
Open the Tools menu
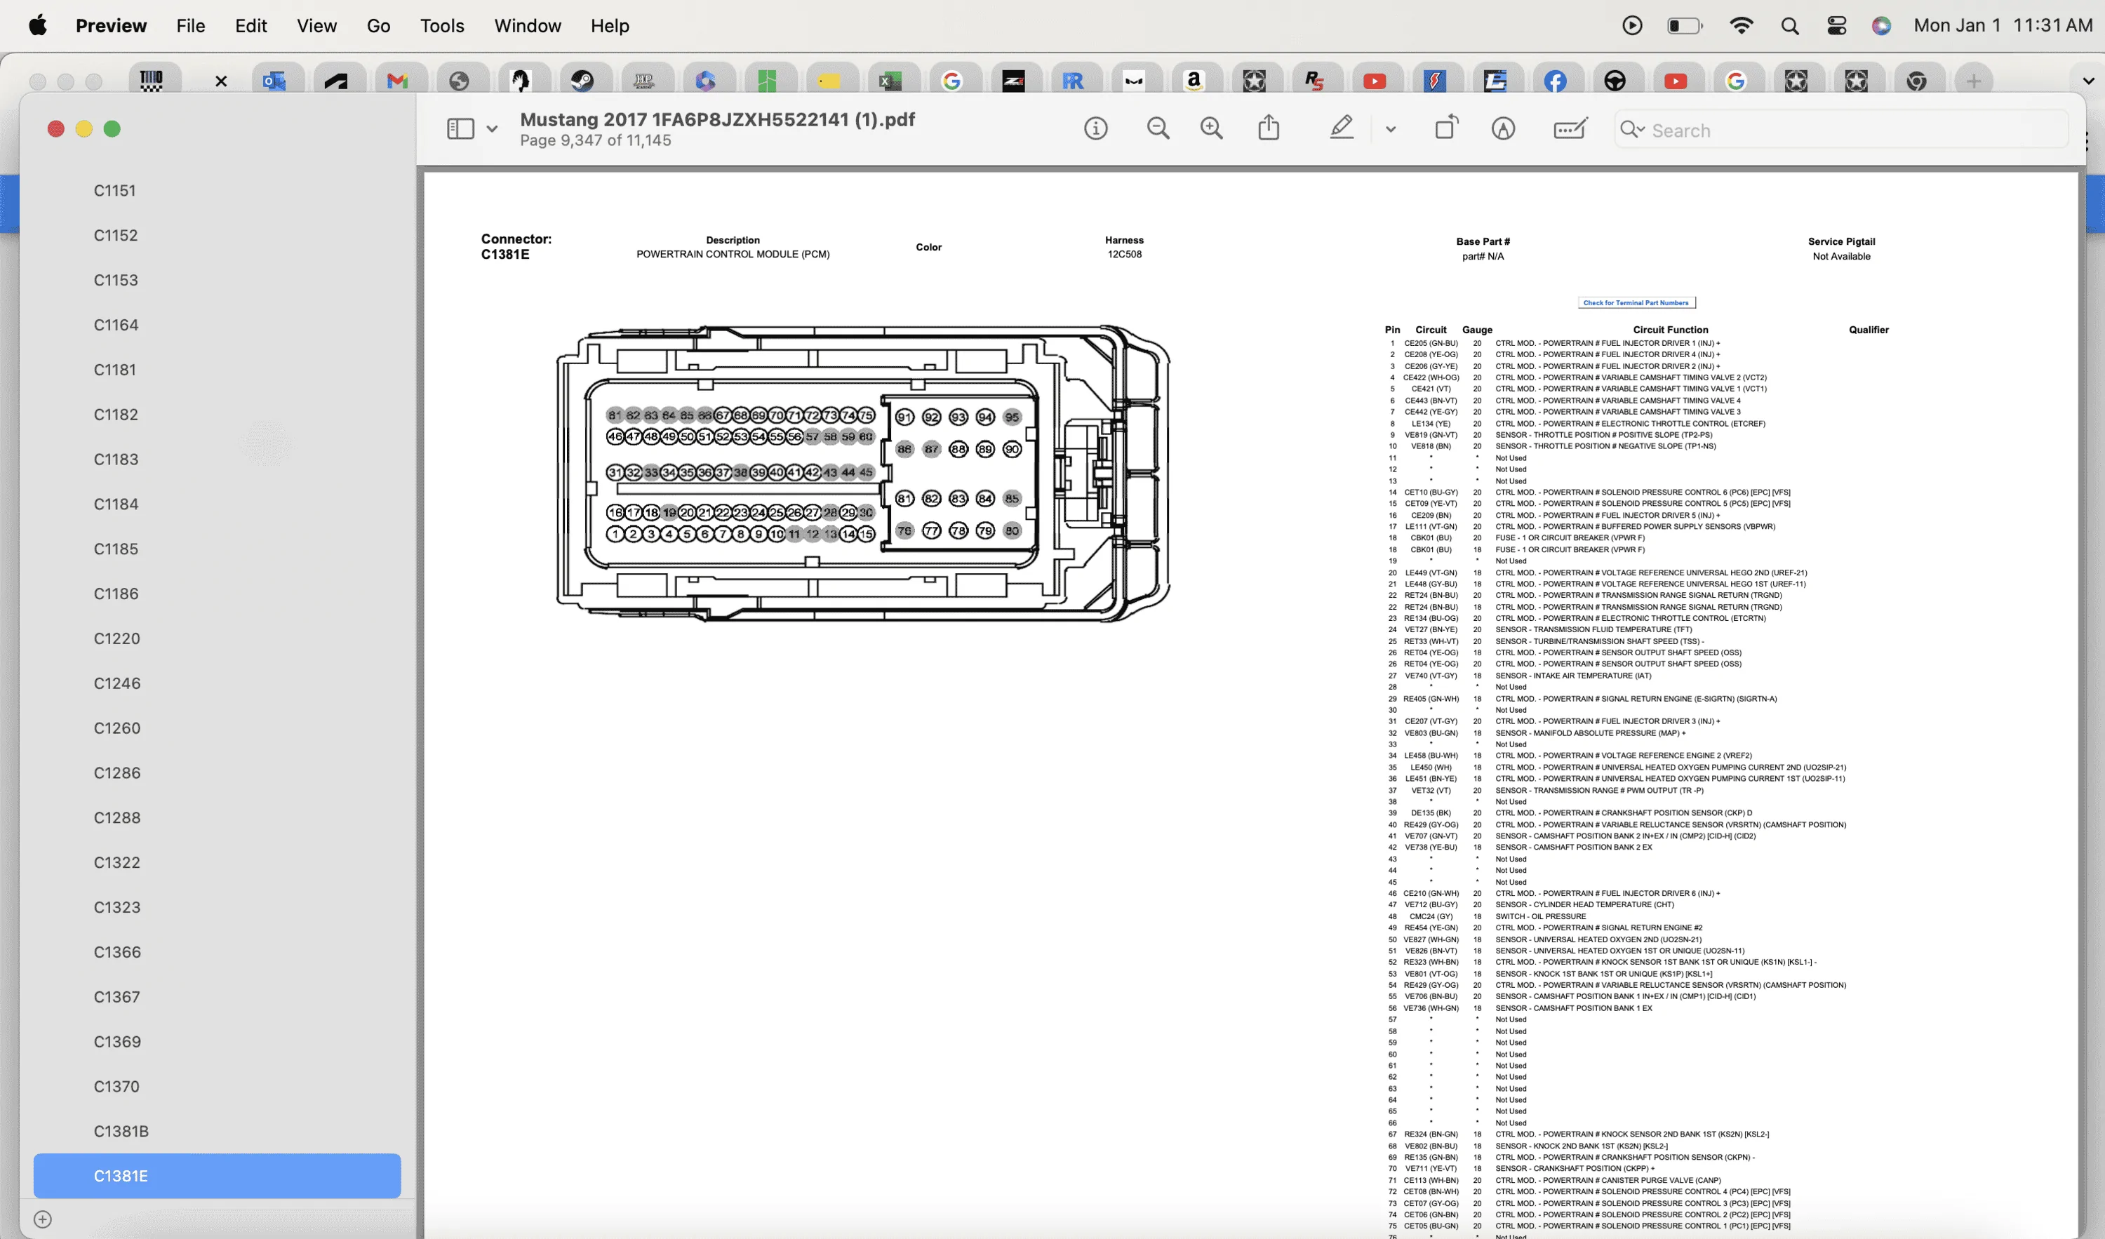[x=442, y=26]
